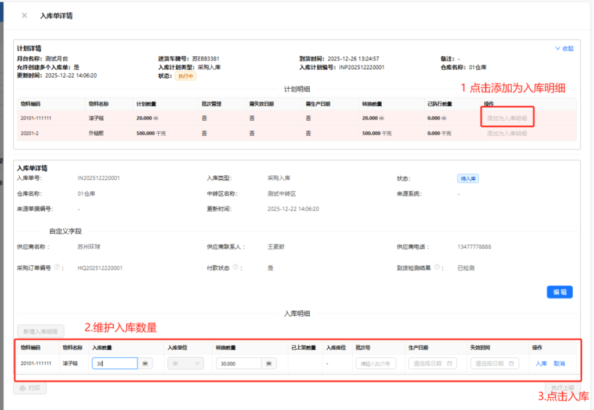594x410 pixels.
Task: Click the 新增入库明细 button
Action: point(39,331)
